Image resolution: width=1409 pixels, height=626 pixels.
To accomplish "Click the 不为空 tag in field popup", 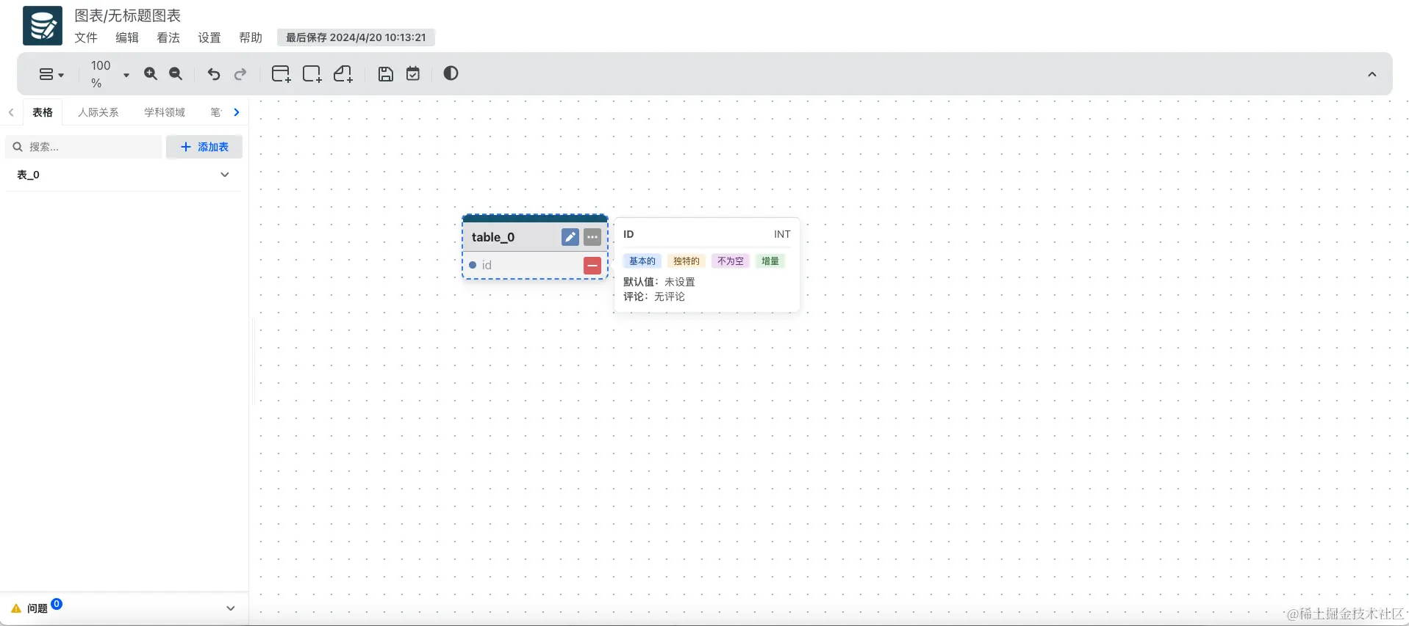I will [731, 261].
